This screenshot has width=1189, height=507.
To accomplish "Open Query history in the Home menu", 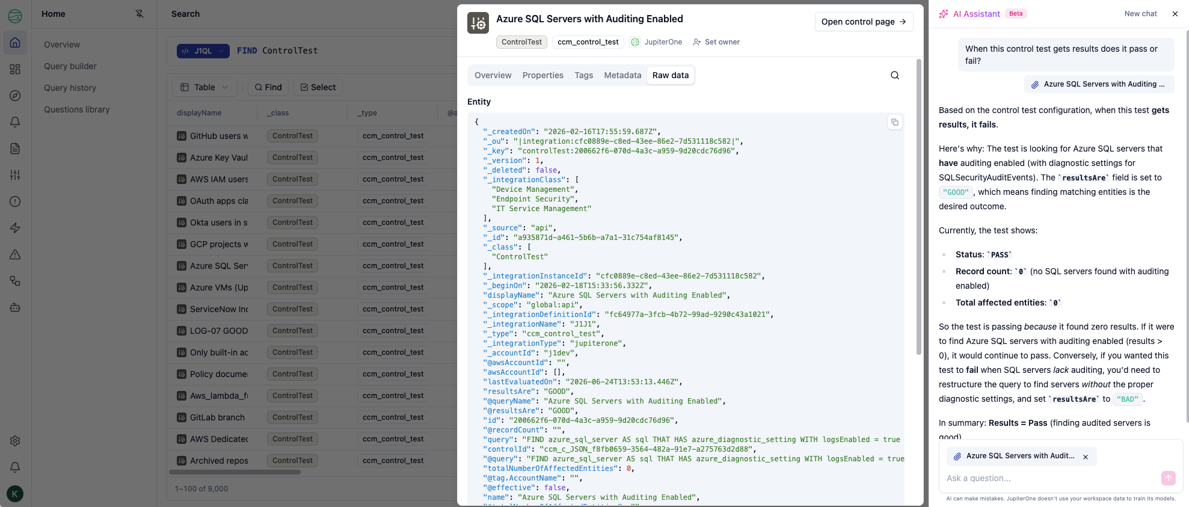I will [70, 88].
